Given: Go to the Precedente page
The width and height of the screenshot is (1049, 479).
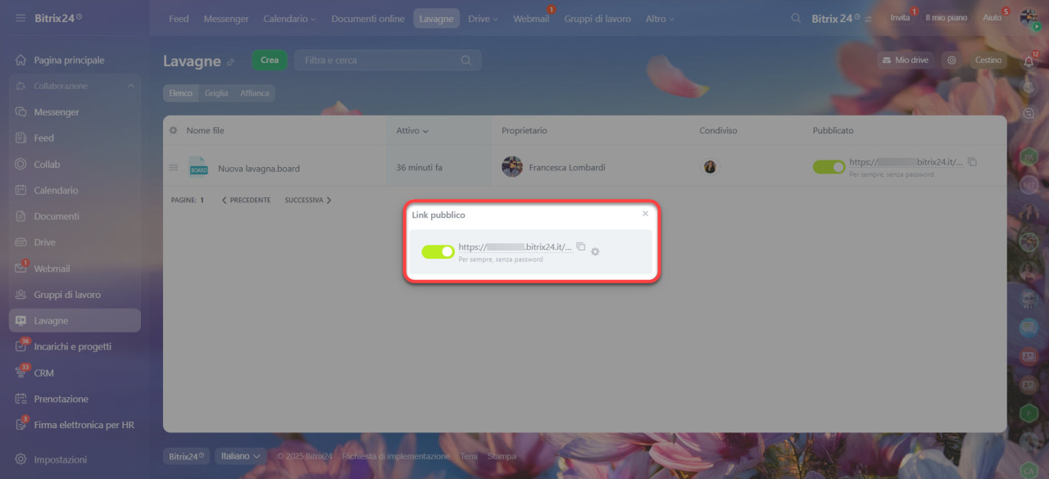Looking at the screenshot, I should click(x=246, y=200).
